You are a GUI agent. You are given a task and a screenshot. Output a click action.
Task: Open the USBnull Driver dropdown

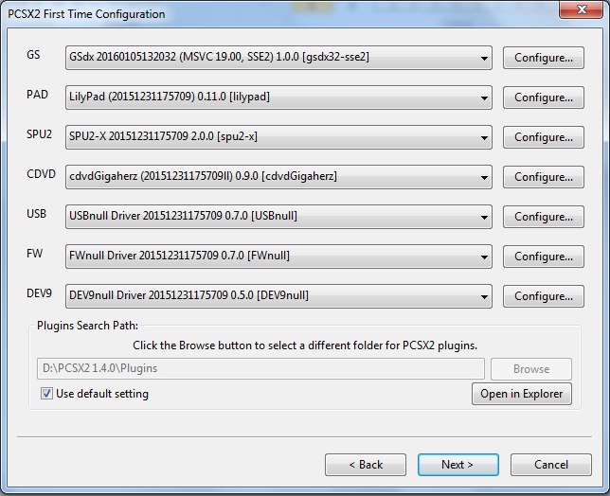point(278,217)
